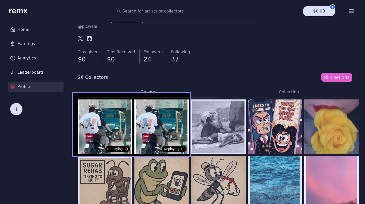Click the $0.00 balance button
The image size is (365, 204).
[x=319, y=11]
